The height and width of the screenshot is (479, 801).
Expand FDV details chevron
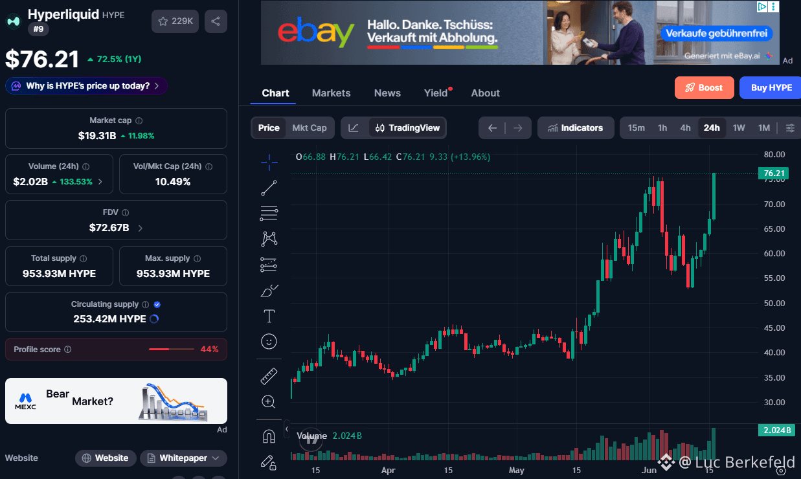click(141, 228)
